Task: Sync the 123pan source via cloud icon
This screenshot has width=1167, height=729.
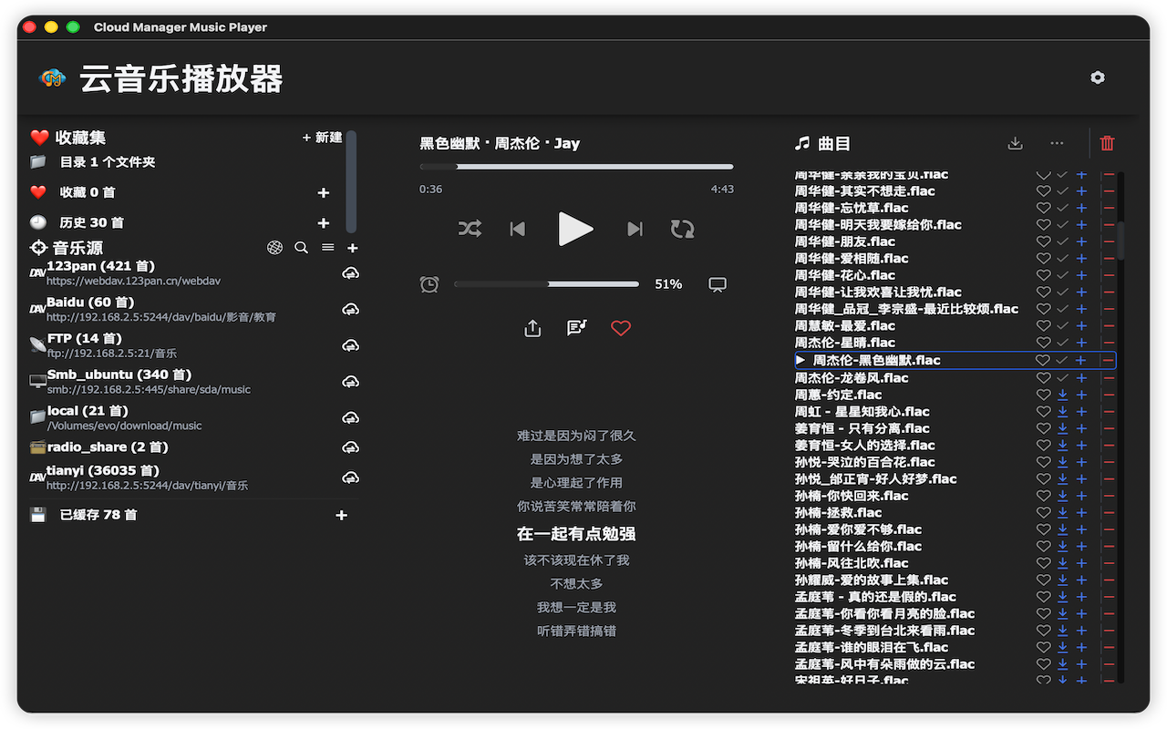Action: tap(350, 273)
